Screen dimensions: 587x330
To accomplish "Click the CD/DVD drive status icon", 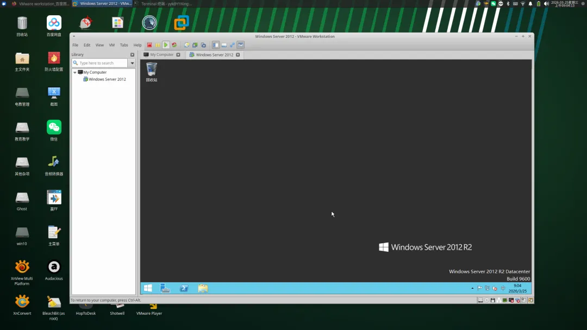I will (x=486, y=300).
